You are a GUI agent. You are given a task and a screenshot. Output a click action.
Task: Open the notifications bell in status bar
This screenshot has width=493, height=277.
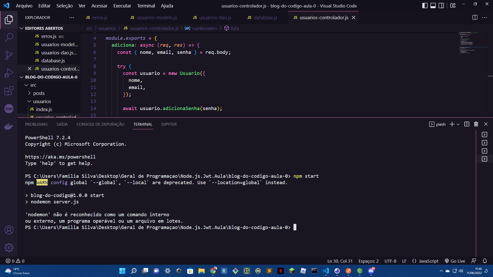485,261
